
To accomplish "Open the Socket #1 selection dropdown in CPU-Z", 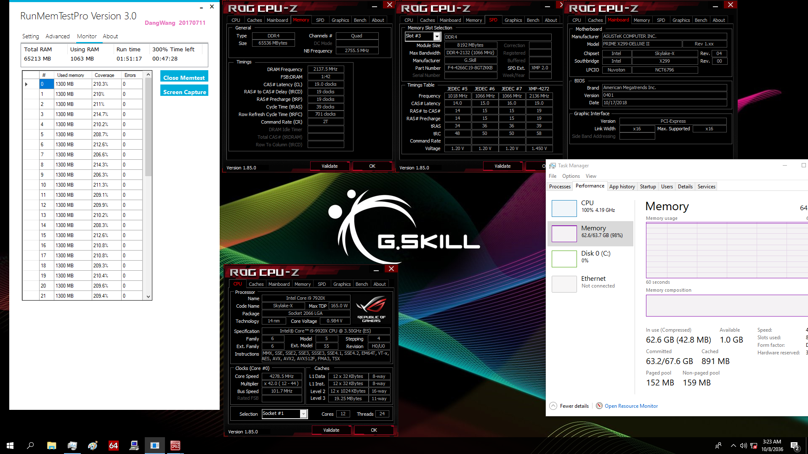I will [304, 414].
